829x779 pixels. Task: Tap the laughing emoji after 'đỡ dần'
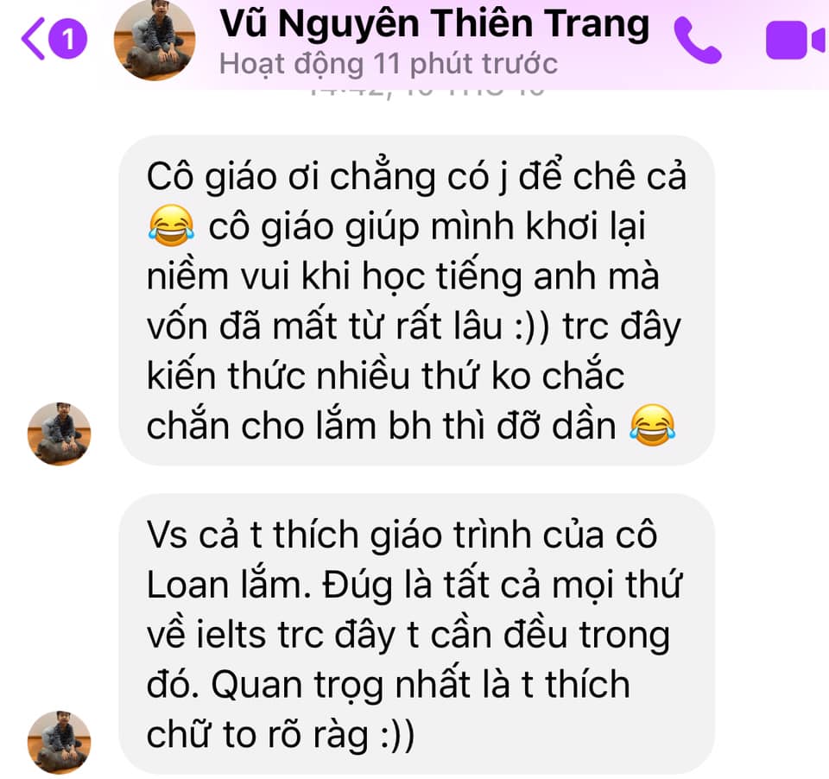[653, 425]
